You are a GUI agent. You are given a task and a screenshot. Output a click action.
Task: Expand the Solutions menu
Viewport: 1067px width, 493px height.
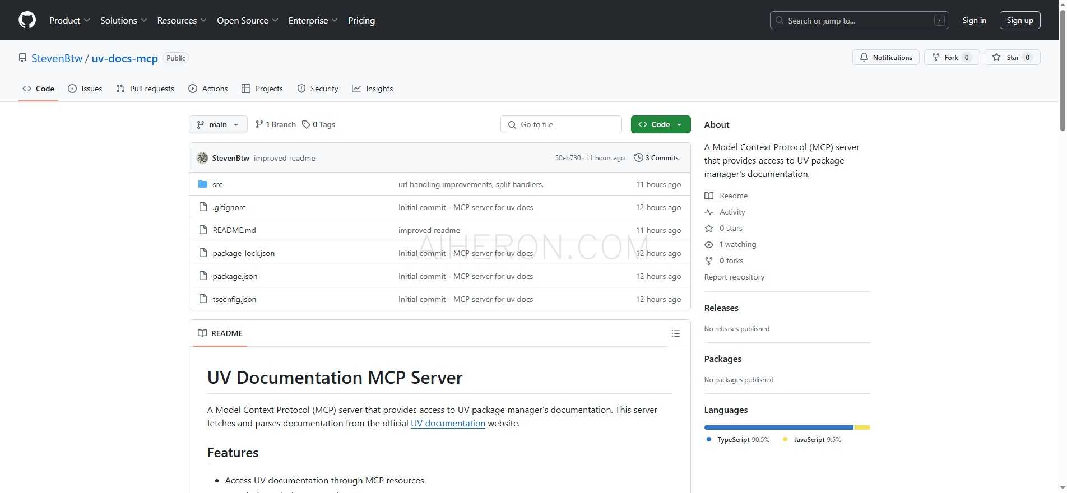pyautogui.click(x=124, y=20)
